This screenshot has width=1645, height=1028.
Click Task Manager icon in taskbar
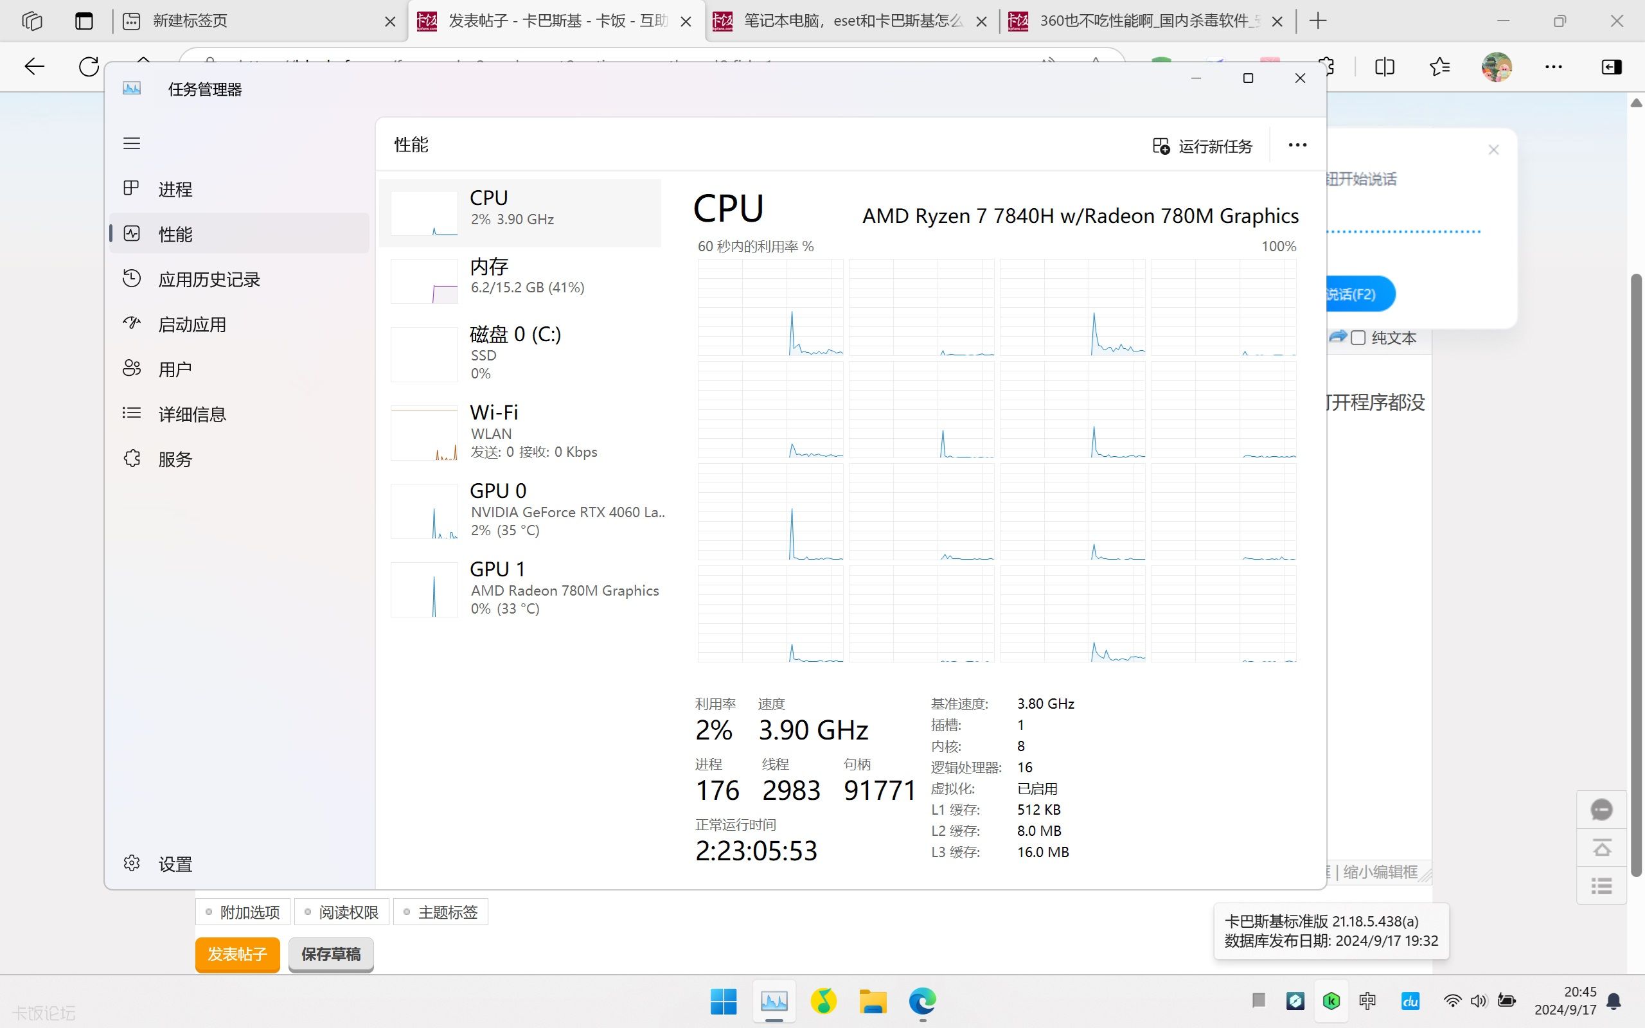774,1001
